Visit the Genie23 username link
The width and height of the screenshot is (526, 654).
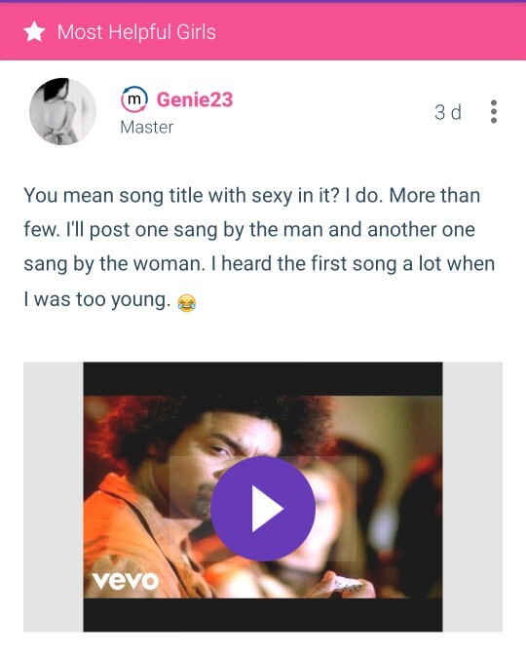[195, 99]
